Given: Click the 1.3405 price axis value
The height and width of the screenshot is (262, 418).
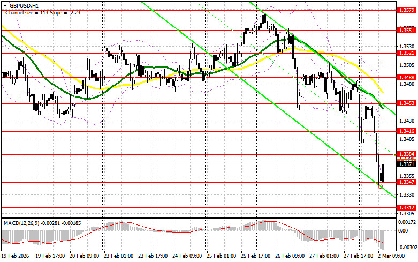Looking at the screenshot, I should (407, 139).
